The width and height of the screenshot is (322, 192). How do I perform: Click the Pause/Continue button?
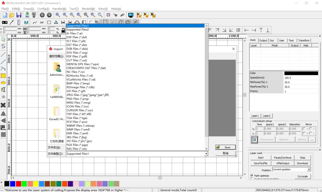point(283,158)
